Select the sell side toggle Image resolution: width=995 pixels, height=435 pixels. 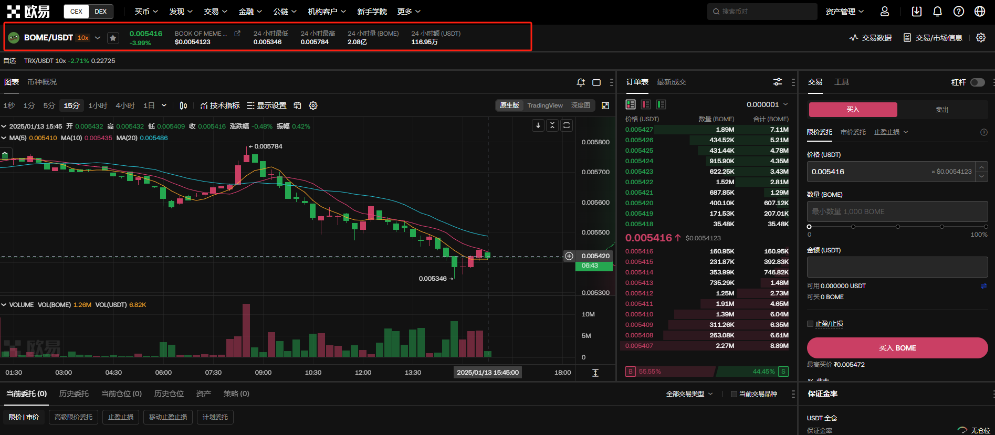(942, 110)
